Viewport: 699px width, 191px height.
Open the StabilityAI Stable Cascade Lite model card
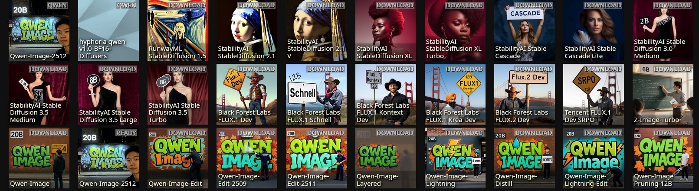594,30
